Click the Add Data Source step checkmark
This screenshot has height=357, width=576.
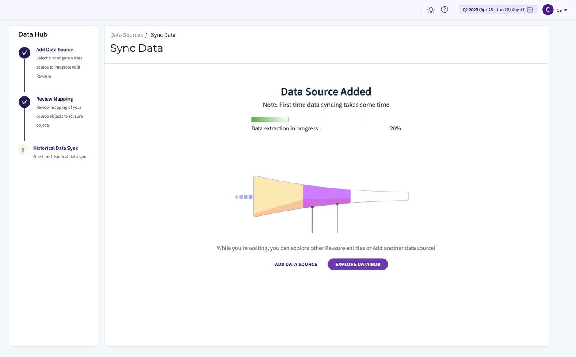point(25,53)
